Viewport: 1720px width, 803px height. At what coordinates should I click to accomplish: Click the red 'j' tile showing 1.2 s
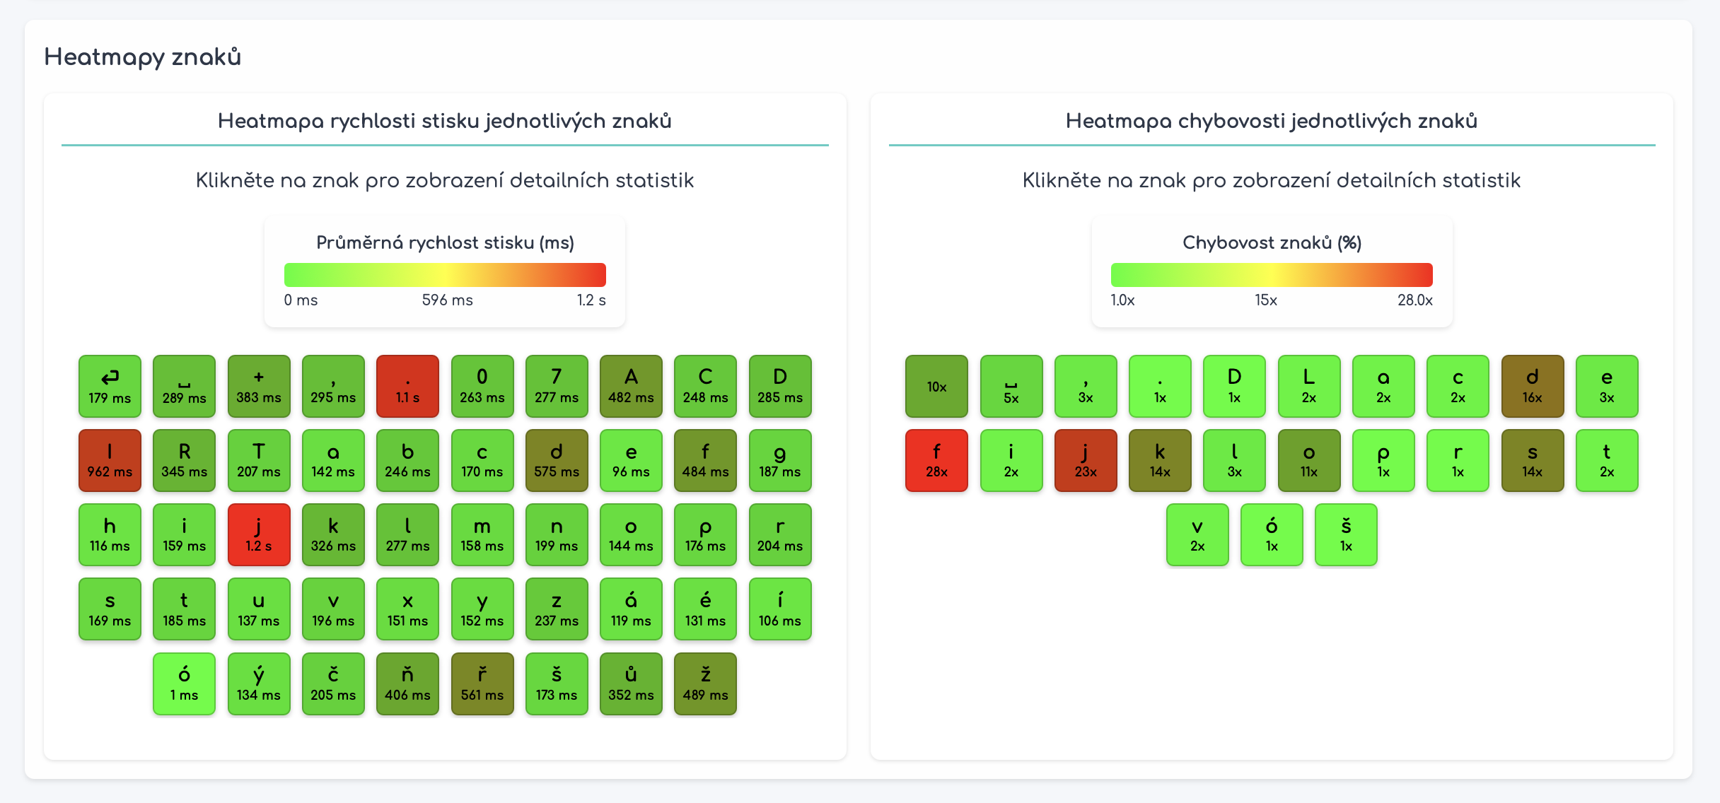pyautogui.click(x=259, y=534)
